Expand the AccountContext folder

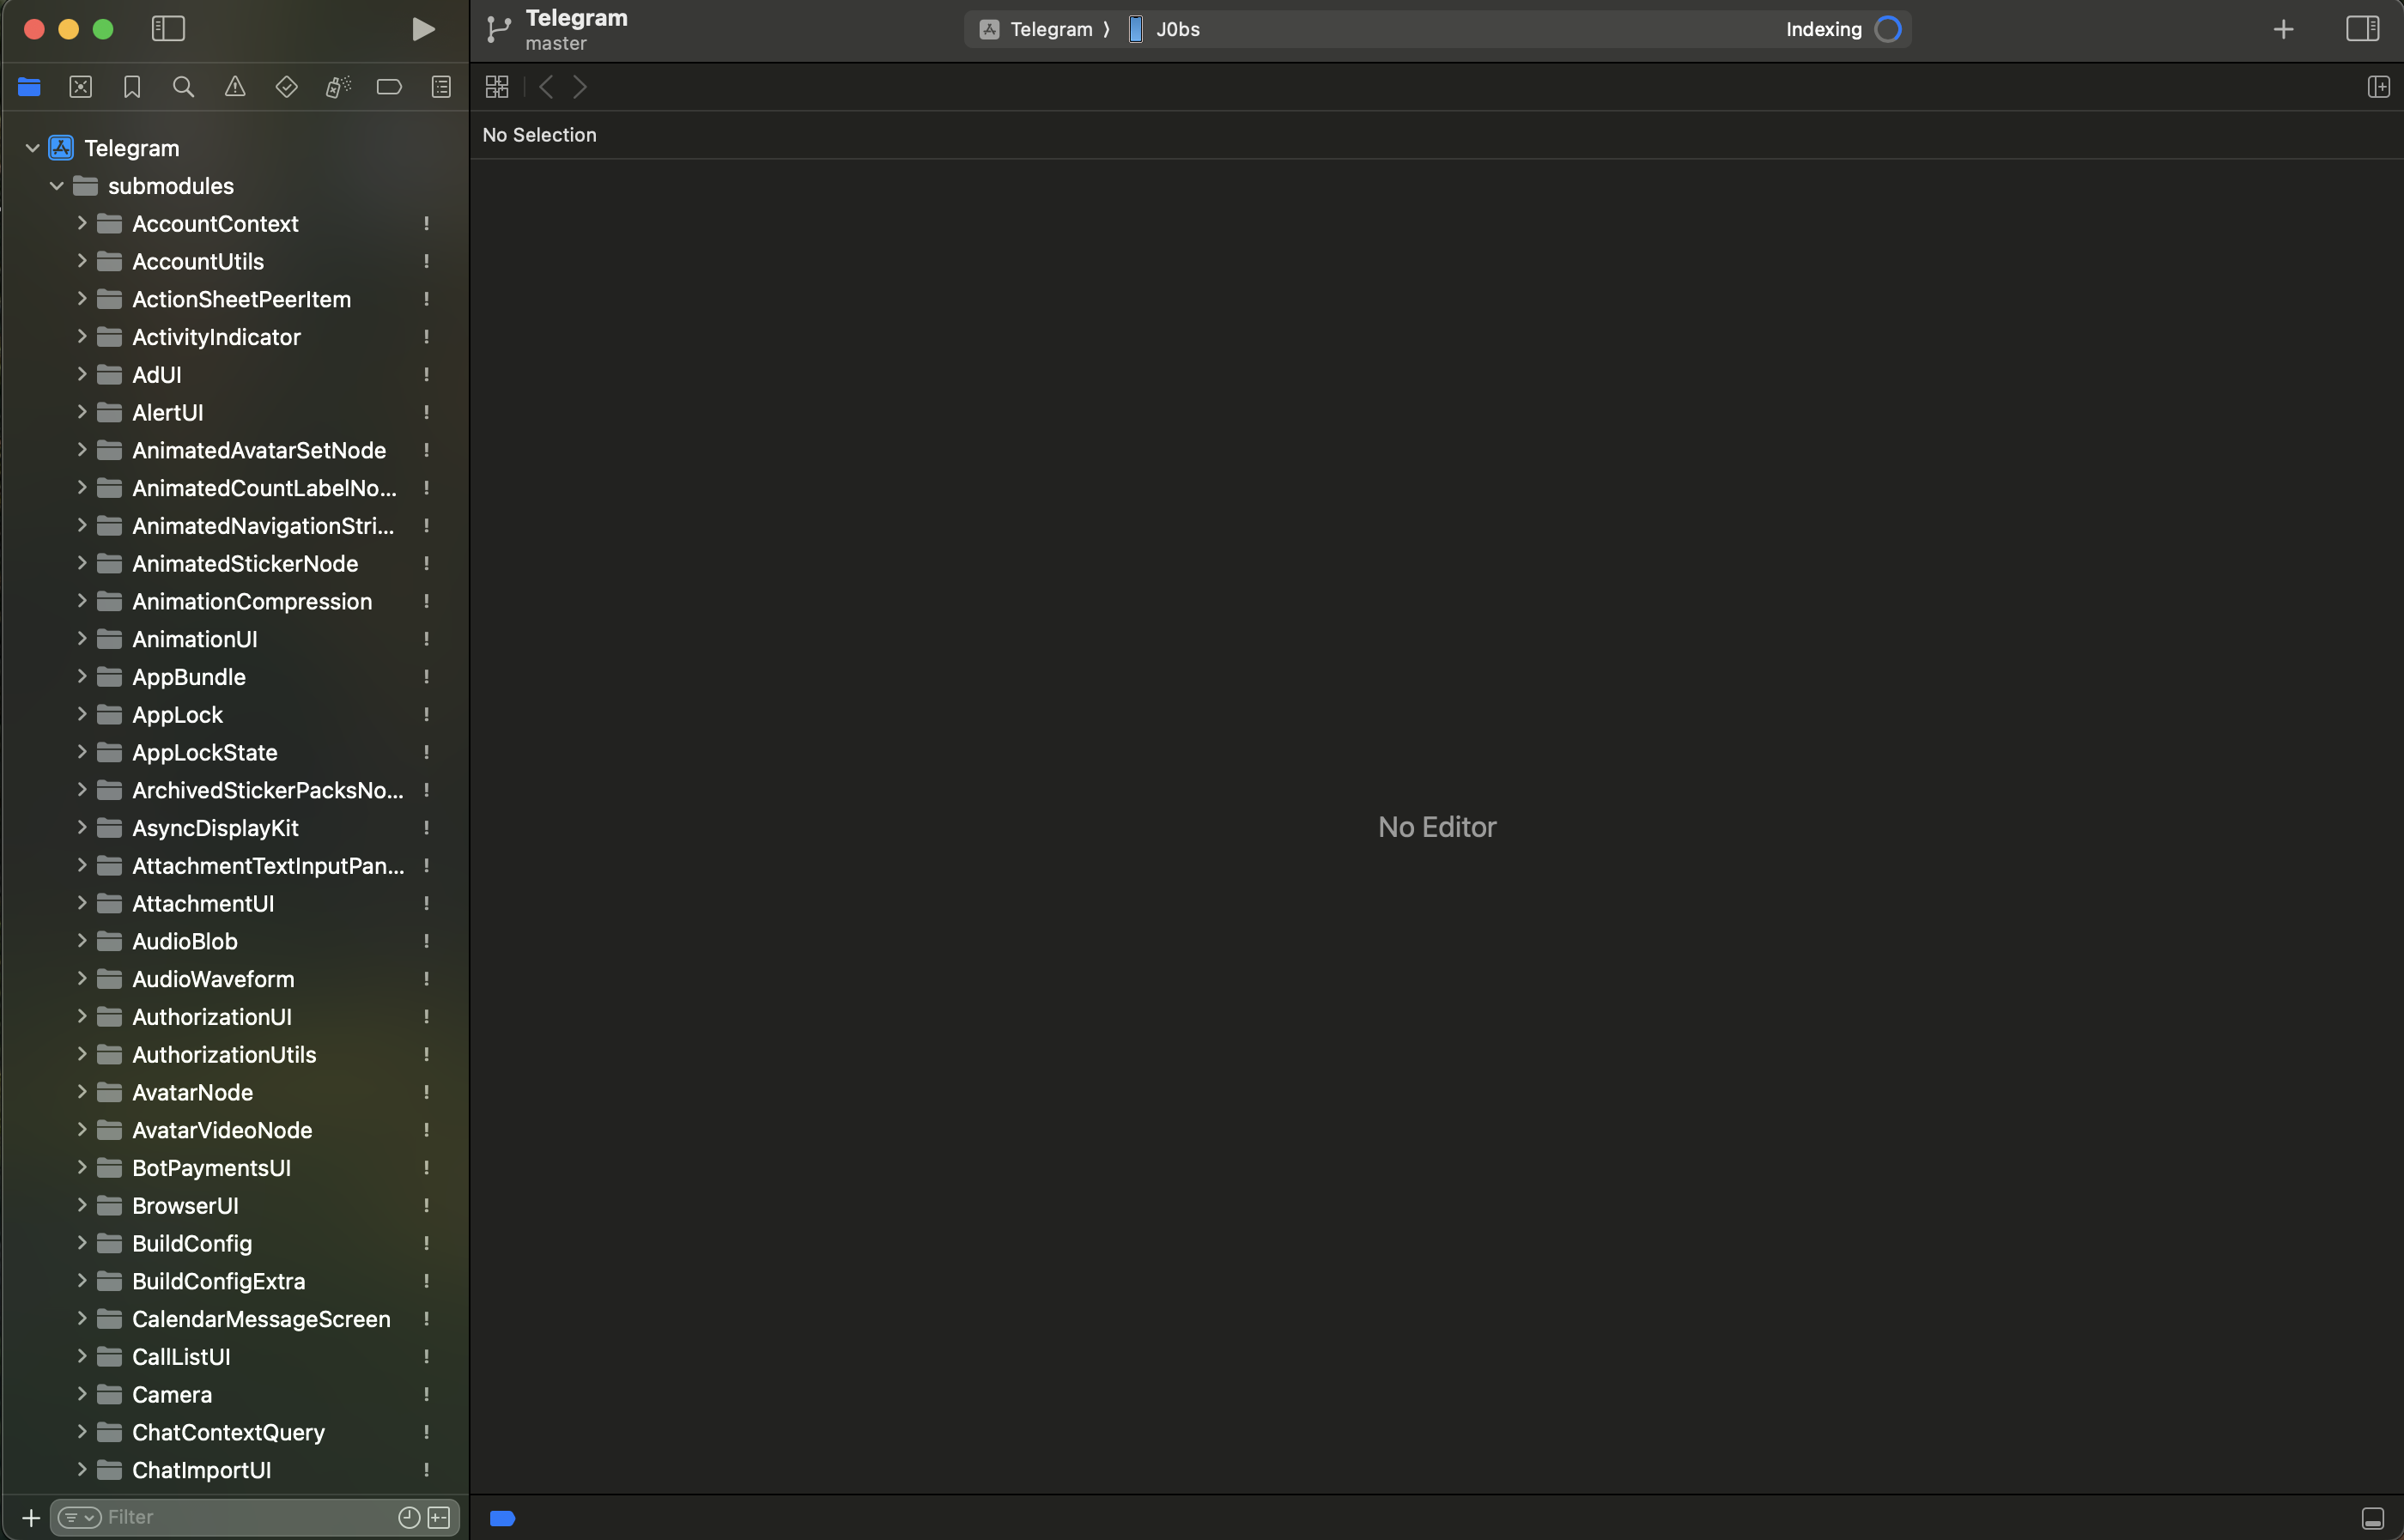[x=82, y=223]
